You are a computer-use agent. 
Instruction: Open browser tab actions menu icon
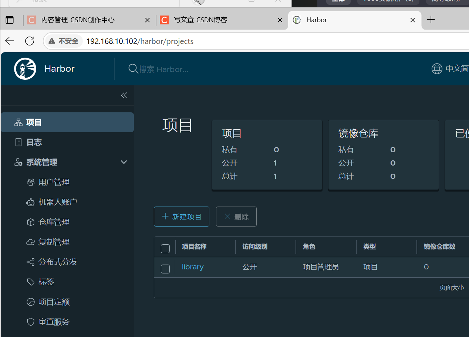pyautogui.click(x=10, y=20)
